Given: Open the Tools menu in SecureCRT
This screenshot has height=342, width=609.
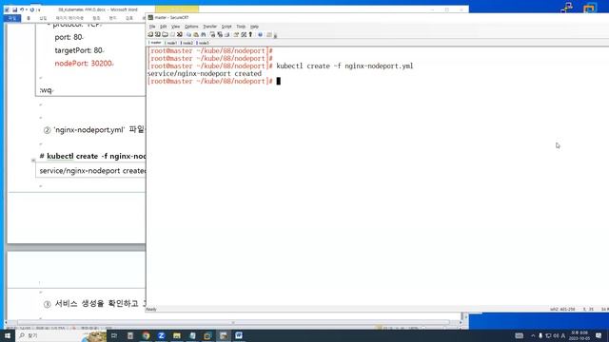Looking at the screenshot, I should click(241, 27).
